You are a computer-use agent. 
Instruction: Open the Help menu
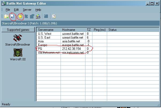(x=38, y=10)
